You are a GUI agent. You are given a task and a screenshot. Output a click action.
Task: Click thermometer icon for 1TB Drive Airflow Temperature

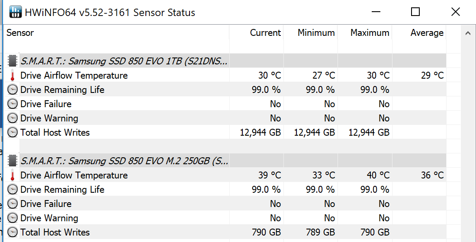point(13,76)
